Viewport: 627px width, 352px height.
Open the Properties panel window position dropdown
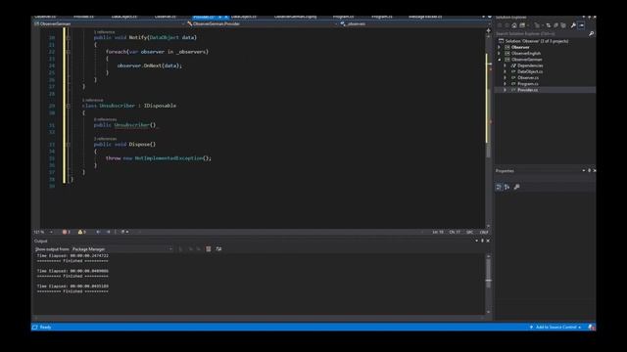(x=584, y=171)
